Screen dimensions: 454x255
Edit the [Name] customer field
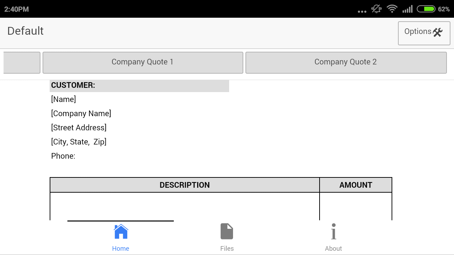point(63,100)
